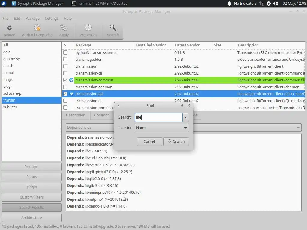307x230 pixels.
Task: Click the Search Results button
Action: [x=31, y=207]
